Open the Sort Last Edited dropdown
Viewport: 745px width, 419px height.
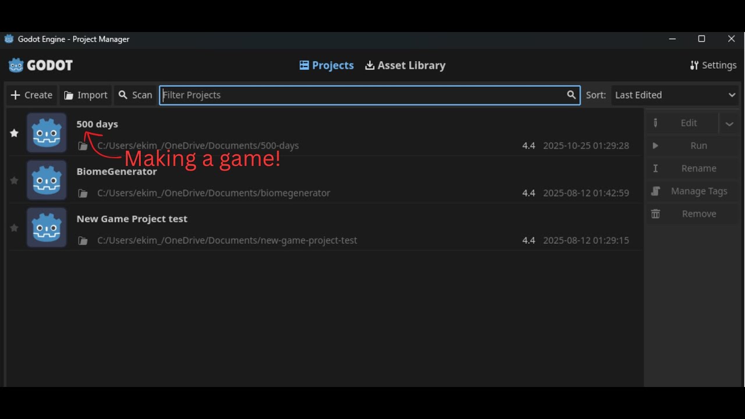coord(675,95)
